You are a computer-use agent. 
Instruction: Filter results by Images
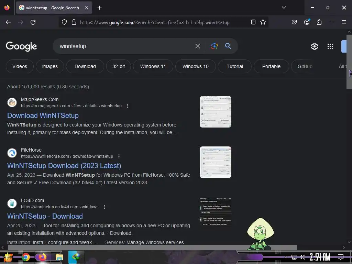tap(50, 66)
